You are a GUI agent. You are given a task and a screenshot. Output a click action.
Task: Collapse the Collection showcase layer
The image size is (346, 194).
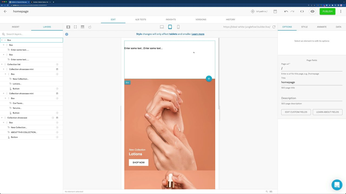coord(2,118)
